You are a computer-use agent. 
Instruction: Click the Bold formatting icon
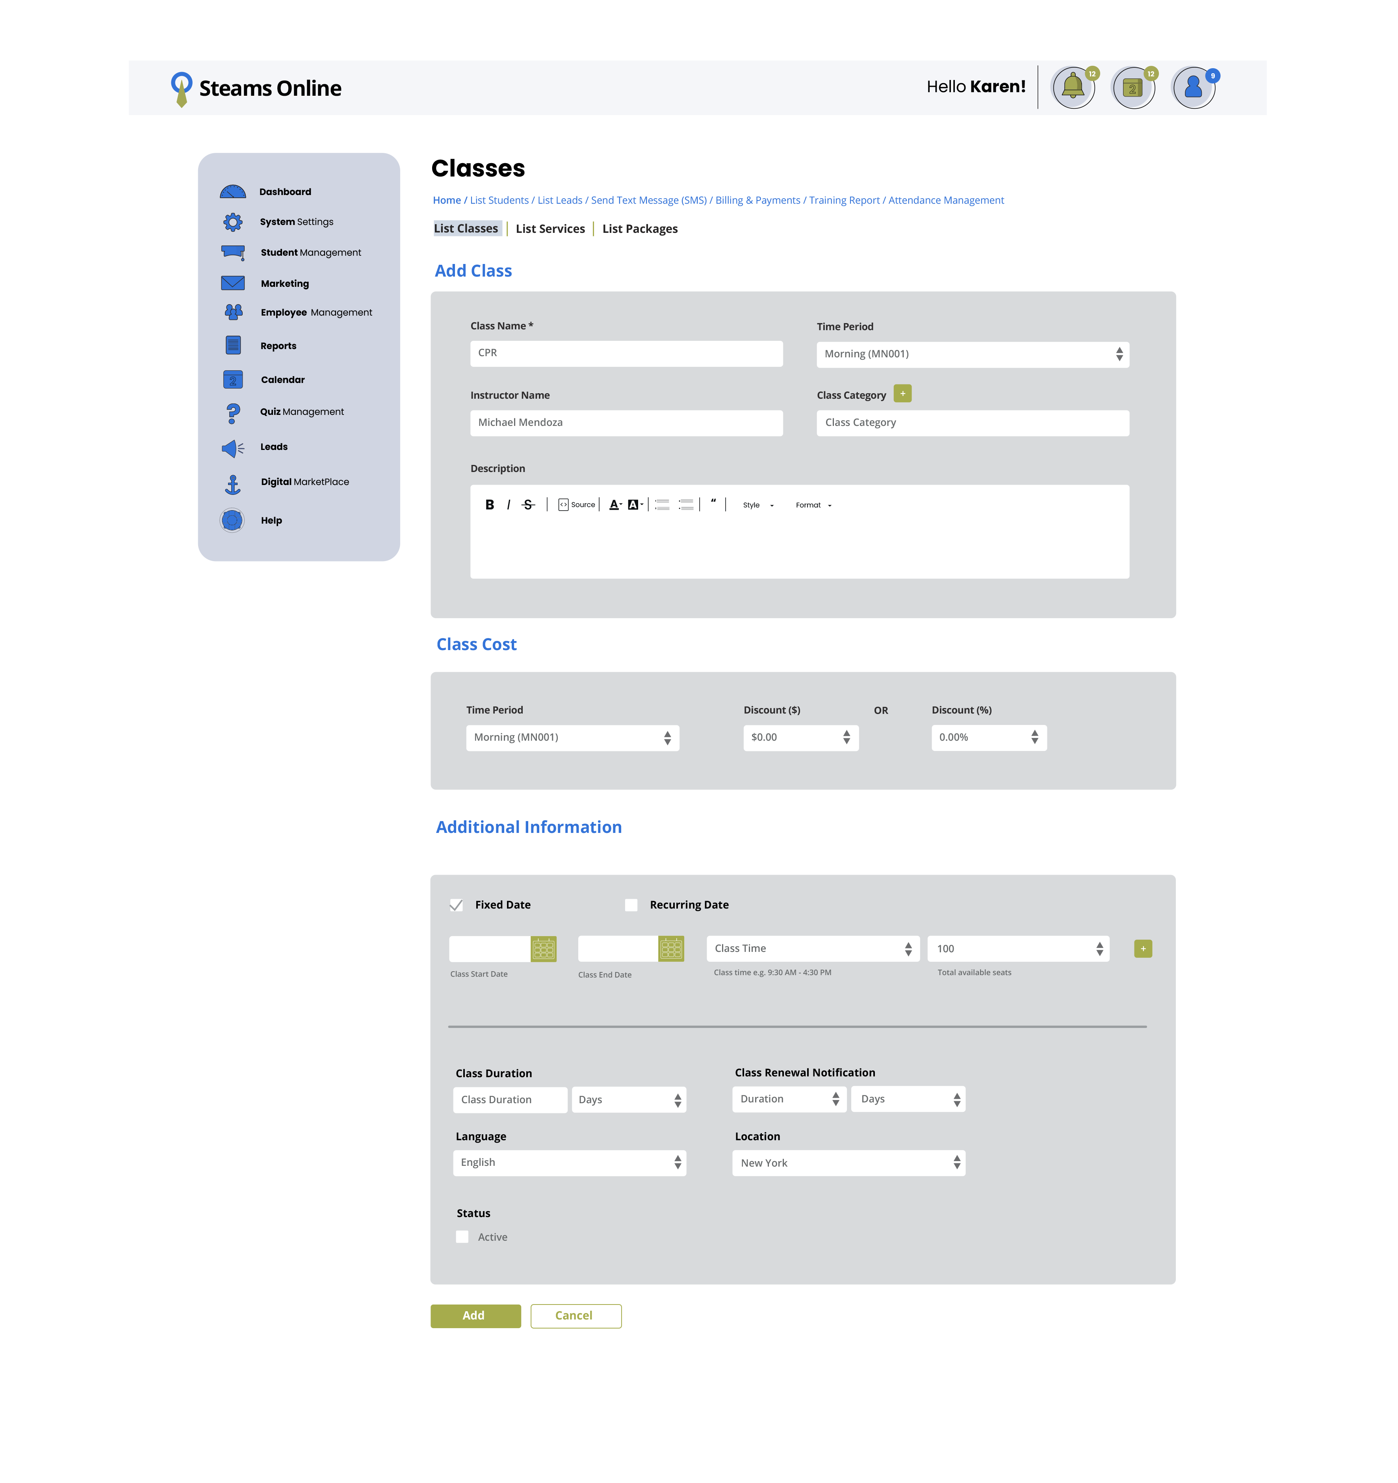489,505
